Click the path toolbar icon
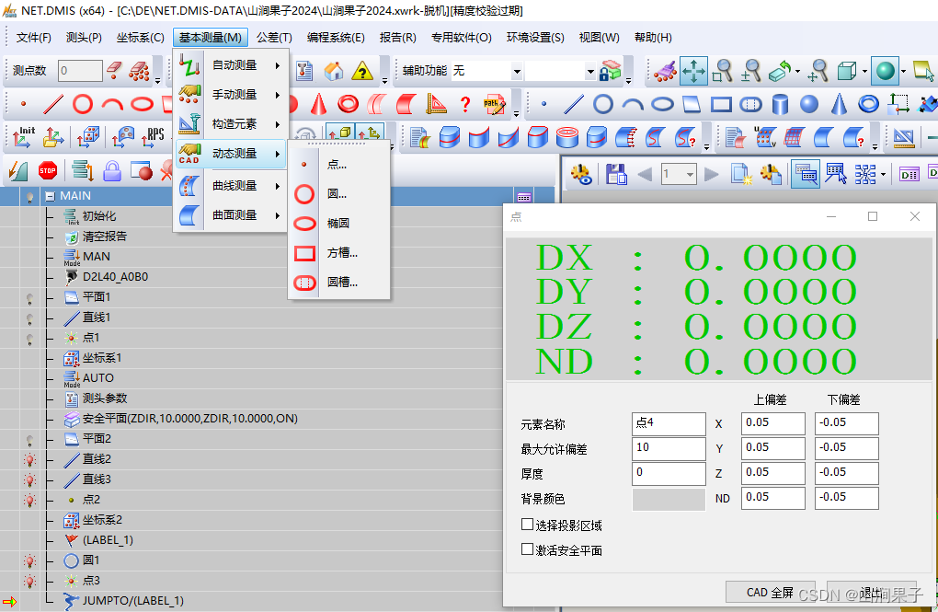The image size is (938, 612). click(x=495, y=105)
